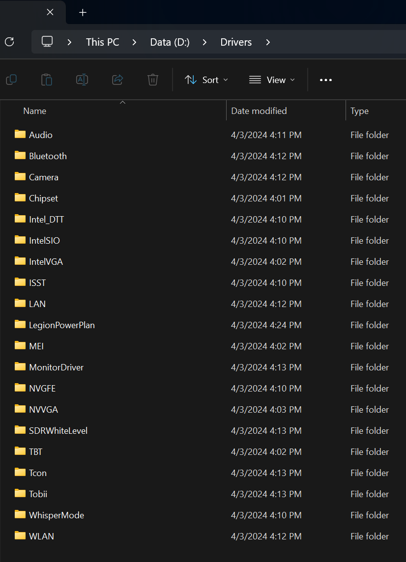Screen dimensions: 406x562
Task: Click the Paste toolbar icon
Action: [x=47, y=80]
